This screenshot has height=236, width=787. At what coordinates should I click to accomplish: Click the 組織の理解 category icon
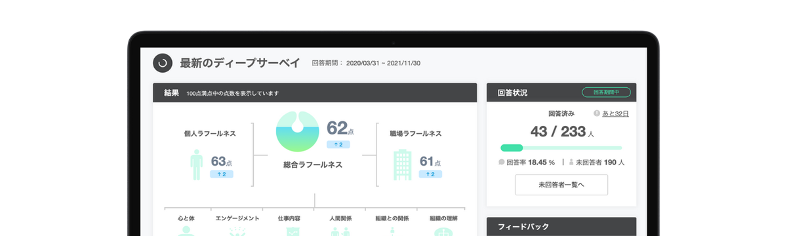pyautogui.click(x=443, y=231)
